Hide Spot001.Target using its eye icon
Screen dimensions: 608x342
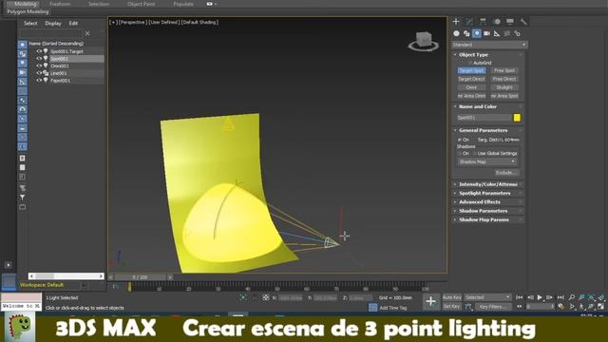(x=39, y=51)
